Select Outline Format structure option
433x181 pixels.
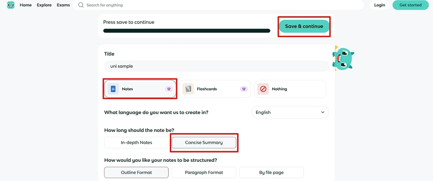(136, 172)
